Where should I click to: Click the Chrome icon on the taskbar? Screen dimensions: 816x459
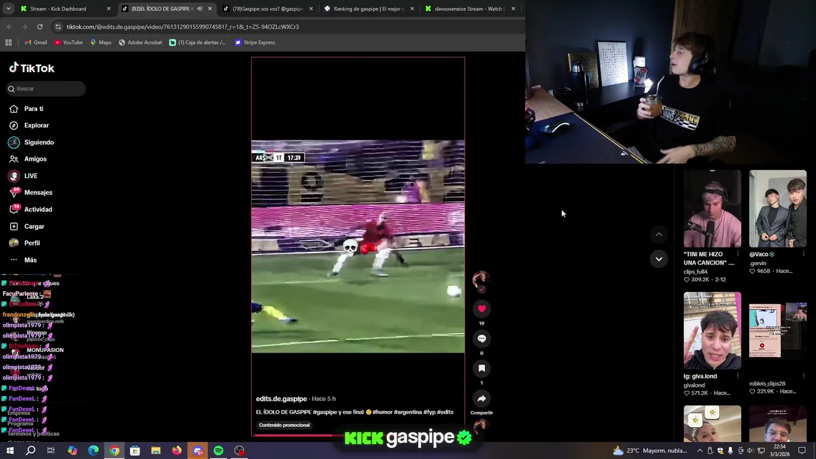click(114, 451)
